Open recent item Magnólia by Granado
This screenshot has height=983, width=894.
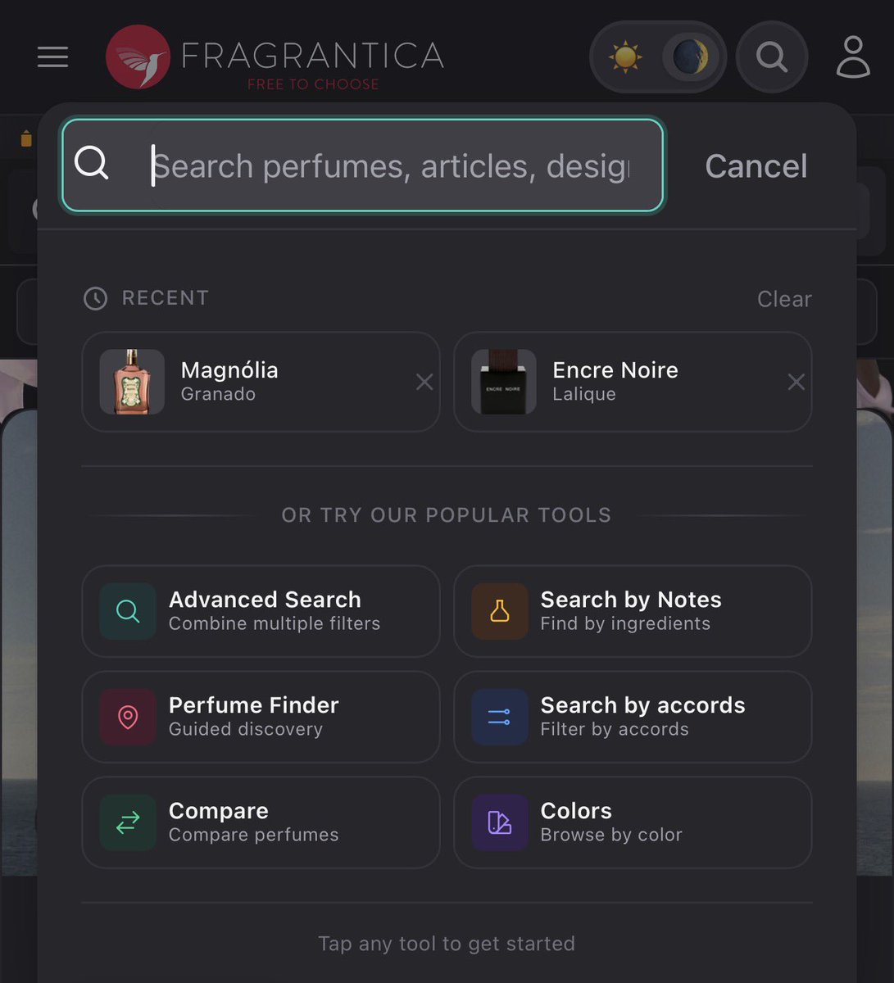[261, 382]
